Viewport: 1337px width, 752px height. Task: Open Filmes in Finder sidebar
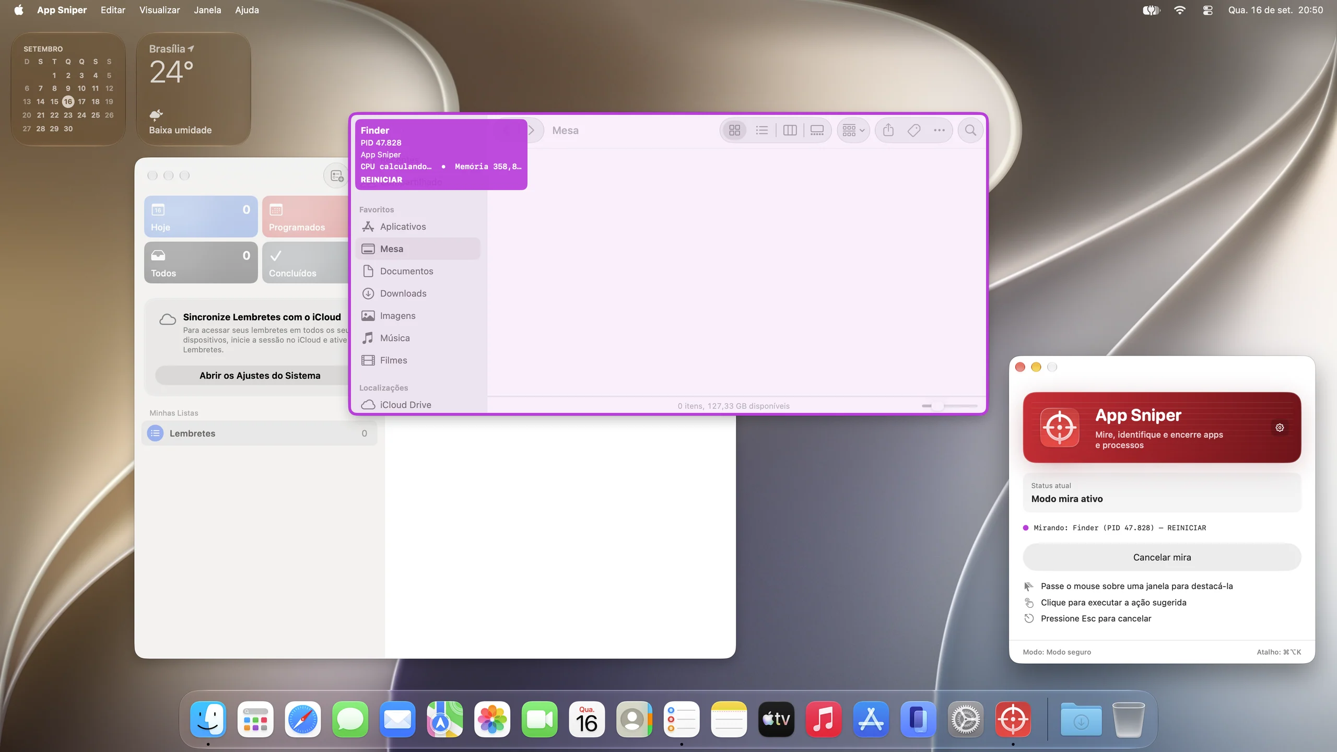pos(418,360)
